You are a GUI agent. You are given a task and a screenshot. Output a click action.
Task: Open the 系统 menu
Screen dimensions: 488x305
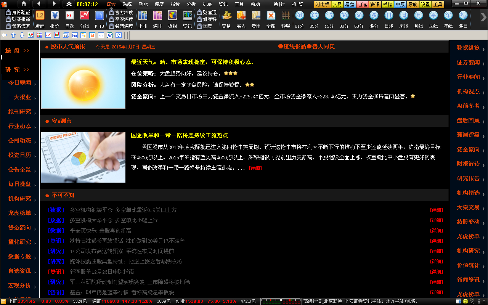(x=127, y=4)
